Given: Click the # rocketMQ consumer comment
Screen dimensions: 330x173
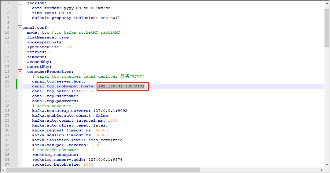Looking at the screenshot, I should click(x=55, y=150).
